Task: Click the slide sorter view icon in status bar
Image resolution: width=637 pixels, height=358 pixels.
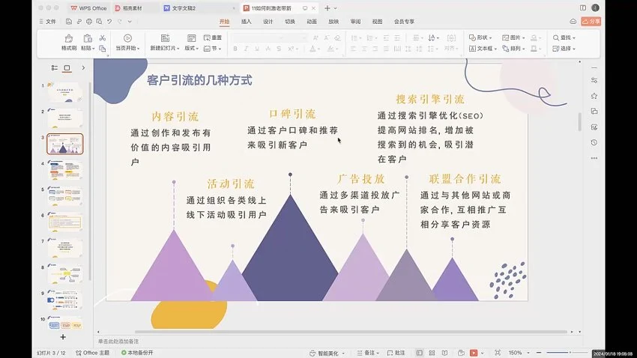Action: [432, 353]
